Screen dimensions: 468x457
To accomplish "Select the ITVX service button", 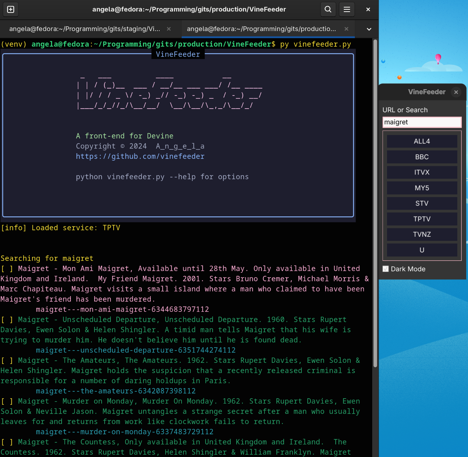I will (422, 172).
